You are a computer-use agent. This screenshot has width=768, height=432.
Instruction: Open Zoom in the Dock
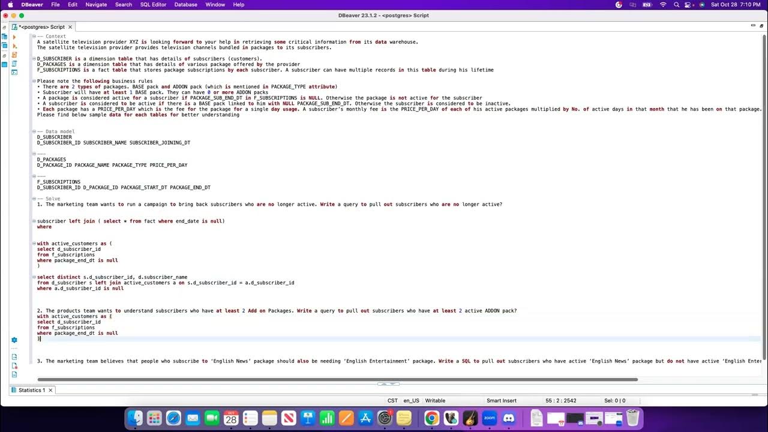pos(489,418)
